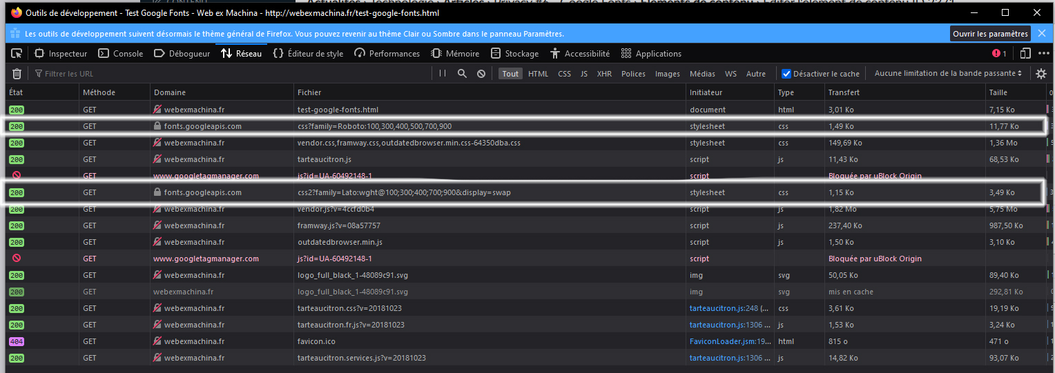Switch to the Console tab
The height and width of the screenshot is (373, 1055).
[x=121, y=53]
